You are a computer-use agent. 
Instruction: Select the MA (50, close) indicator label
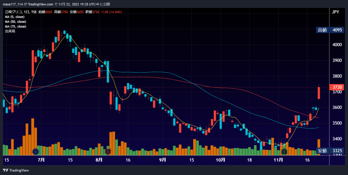15,22
